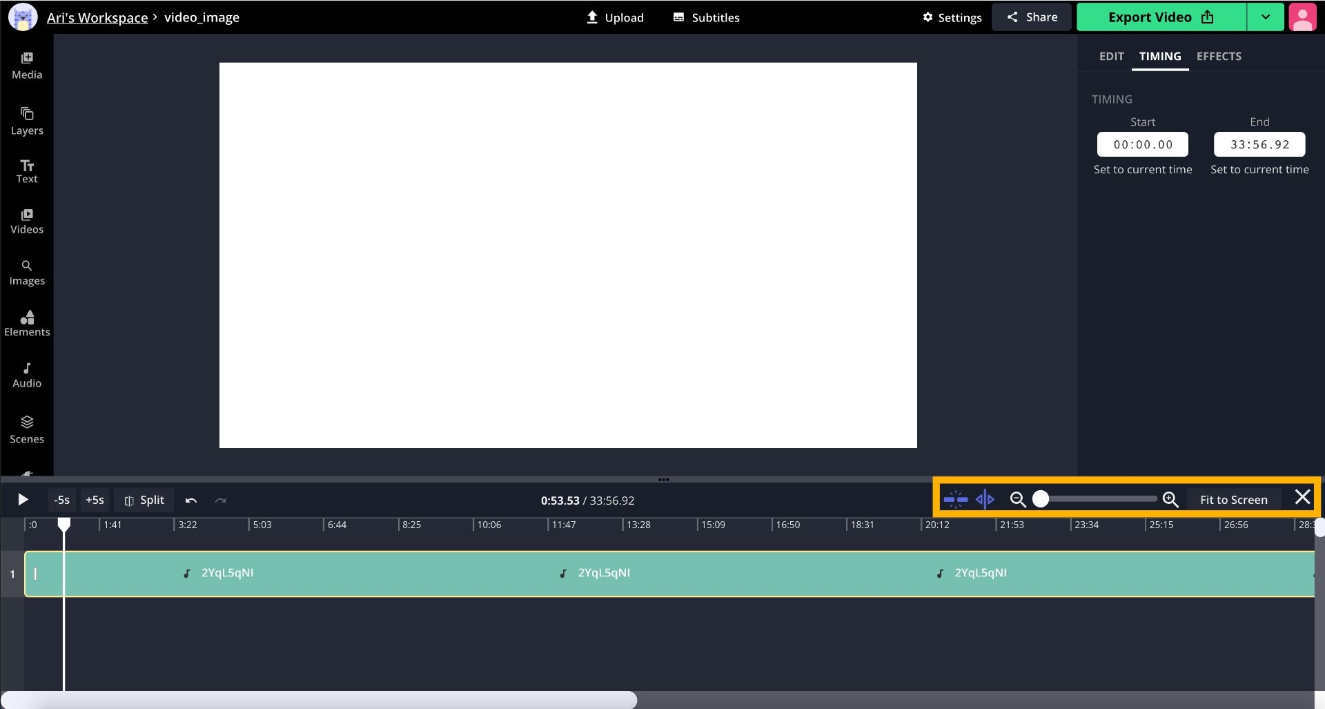Open the Scenes panel
Screen dimensions: 1325x709
click(27, 429)
